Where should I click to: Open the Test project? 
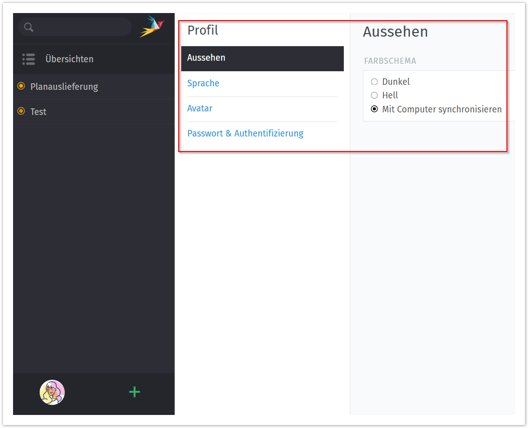tap(38, 112)
